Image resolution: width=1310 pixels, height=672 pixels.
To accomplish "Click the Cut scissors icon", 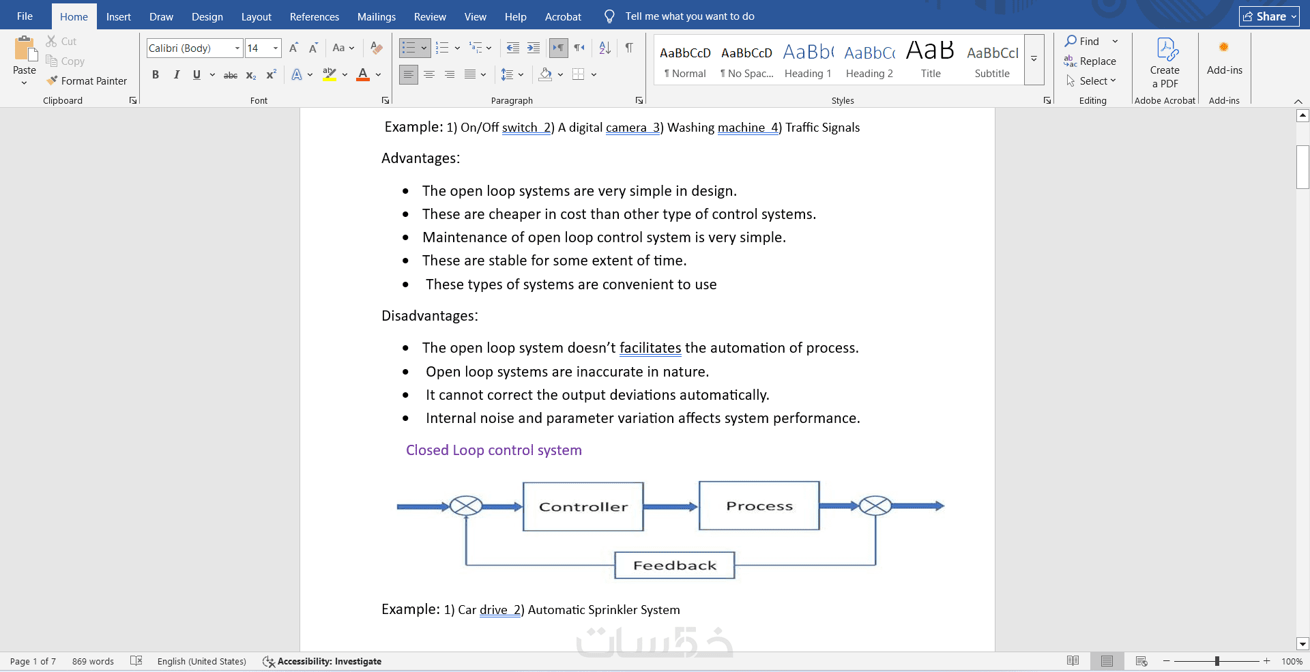I will tap(51, 42).
